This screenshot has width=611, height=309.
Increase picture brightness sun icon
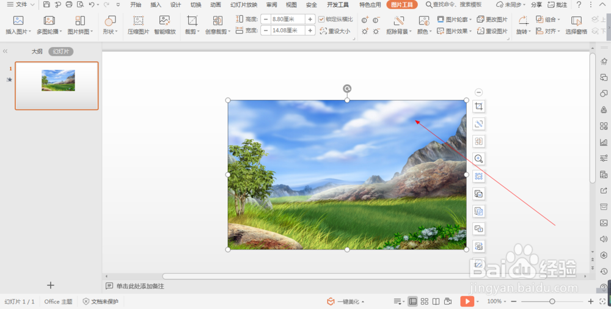point(365,31)
